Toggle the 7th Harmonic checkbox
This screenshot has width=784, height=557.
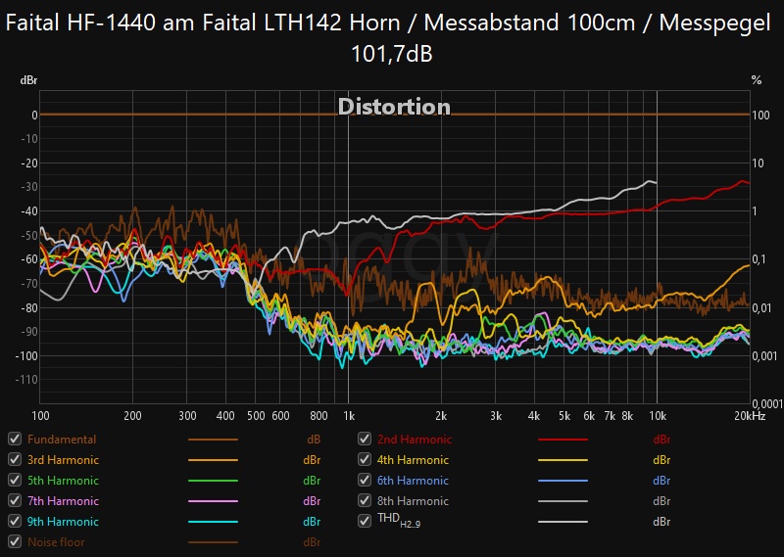click(15, 500)
